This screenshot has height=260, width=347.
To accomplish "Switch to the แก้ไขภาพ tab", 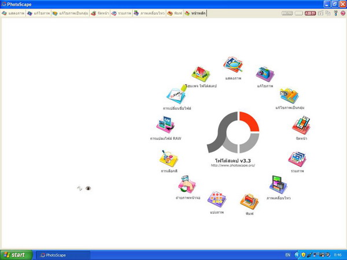I will tap(39, 13).
